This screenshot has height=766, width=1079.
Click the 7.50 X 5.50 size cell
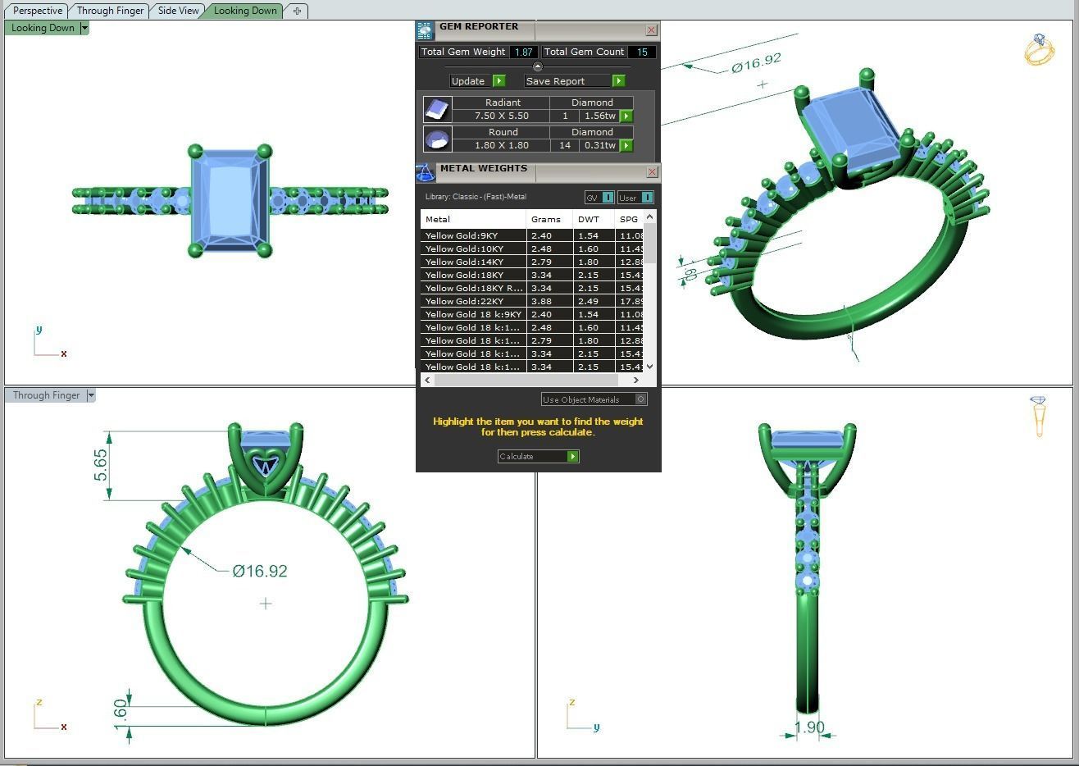tap(501, 116)
